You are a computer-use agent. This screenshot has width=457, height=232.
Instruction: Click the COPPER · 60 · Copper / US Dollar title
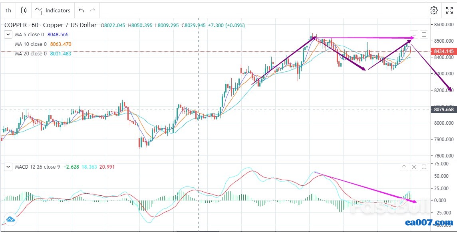[50, 25]
